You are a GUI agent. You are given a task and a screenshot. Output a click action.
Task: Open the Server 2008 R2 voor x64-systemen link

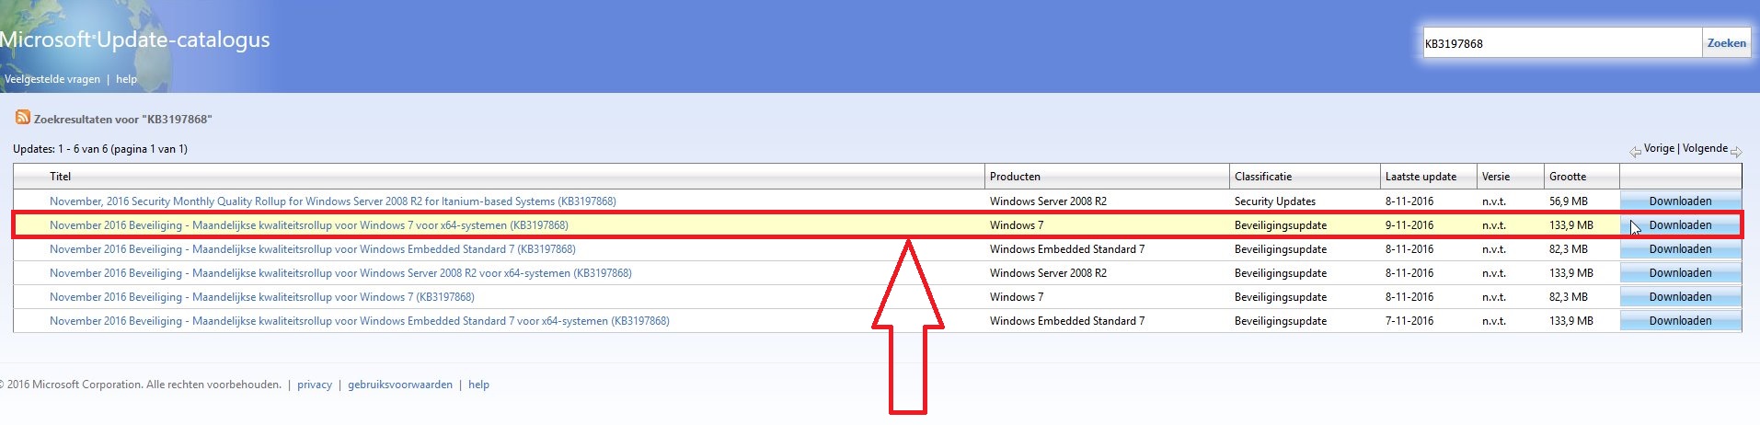340,273
